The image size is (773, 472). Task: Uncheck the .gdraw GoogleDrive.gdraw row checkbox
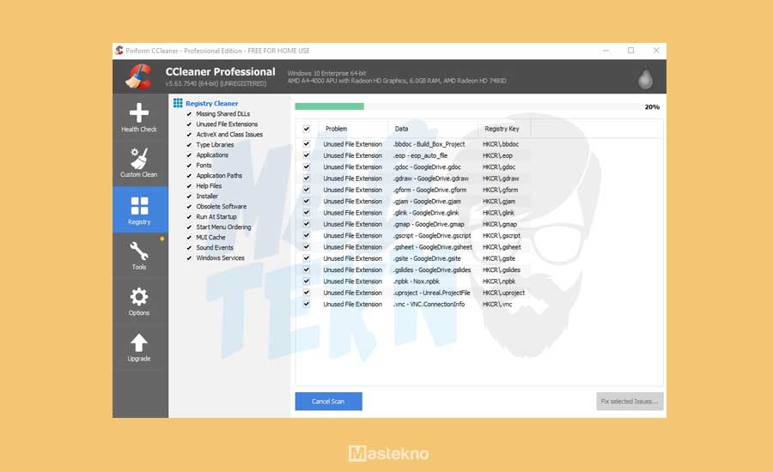pos(307,178)
